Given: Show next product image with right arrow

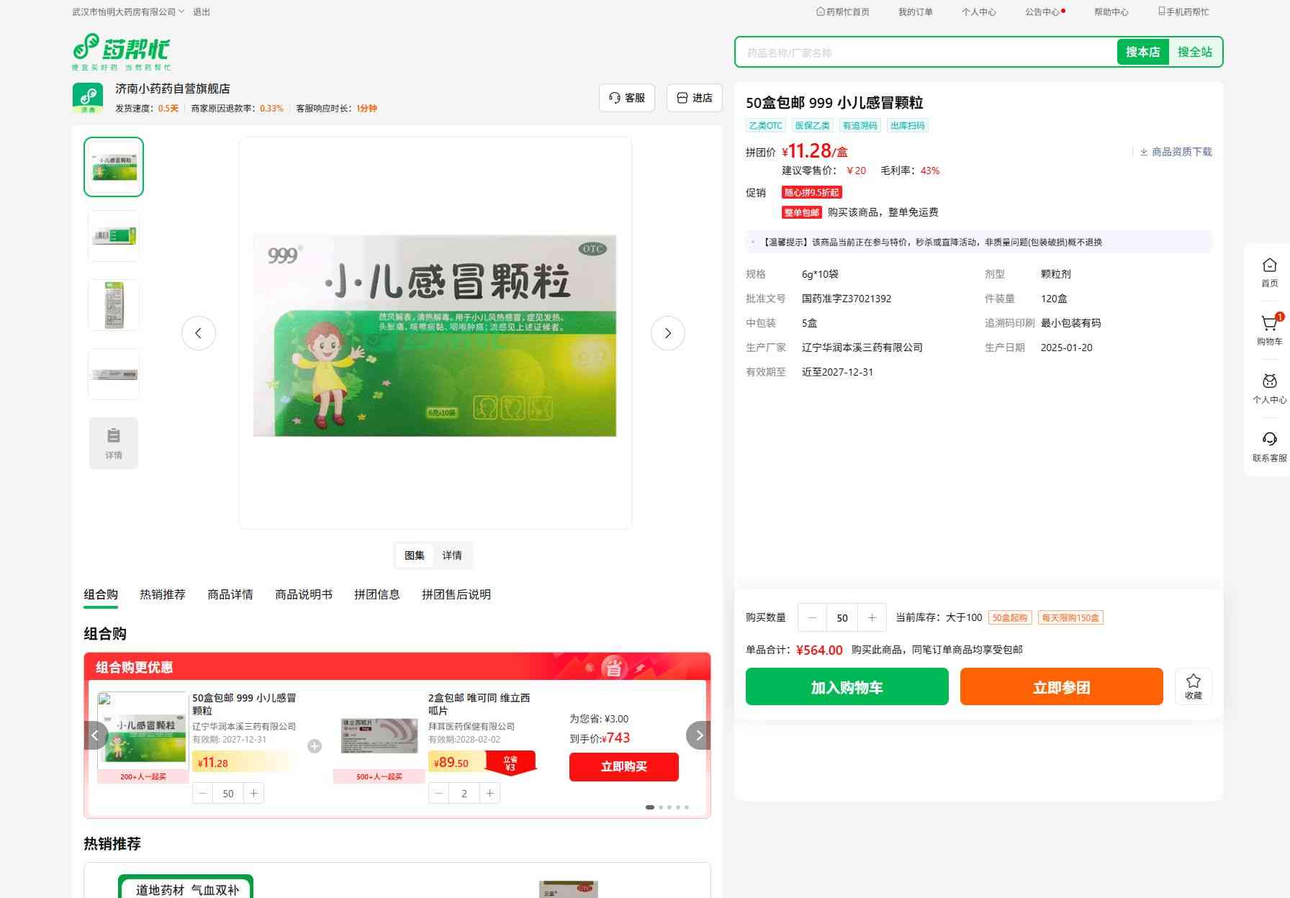Looking at the screenshot, I should point(667,333).
